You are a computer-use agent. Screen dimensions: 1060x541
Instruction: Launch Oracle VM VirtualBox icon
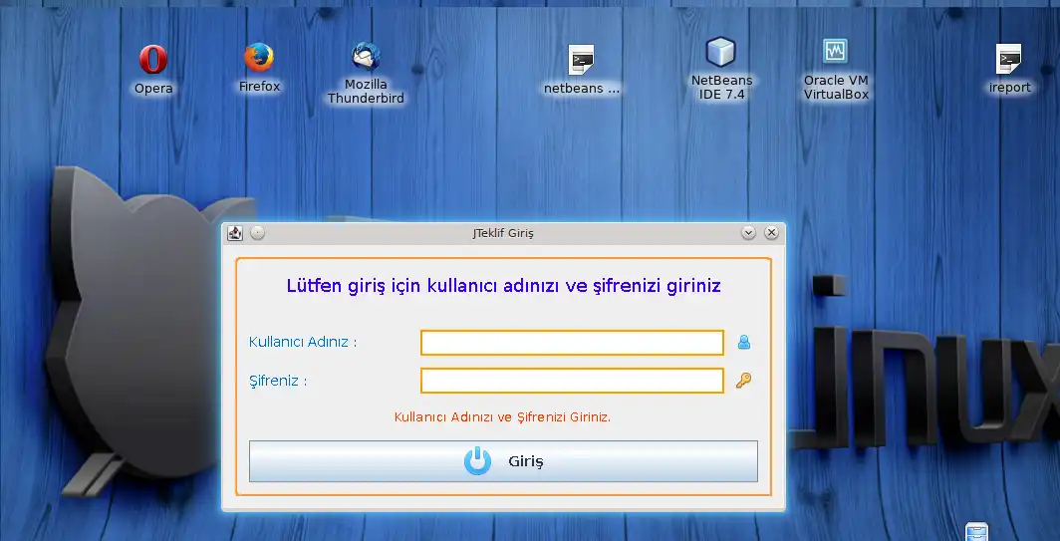coord(836,52)
